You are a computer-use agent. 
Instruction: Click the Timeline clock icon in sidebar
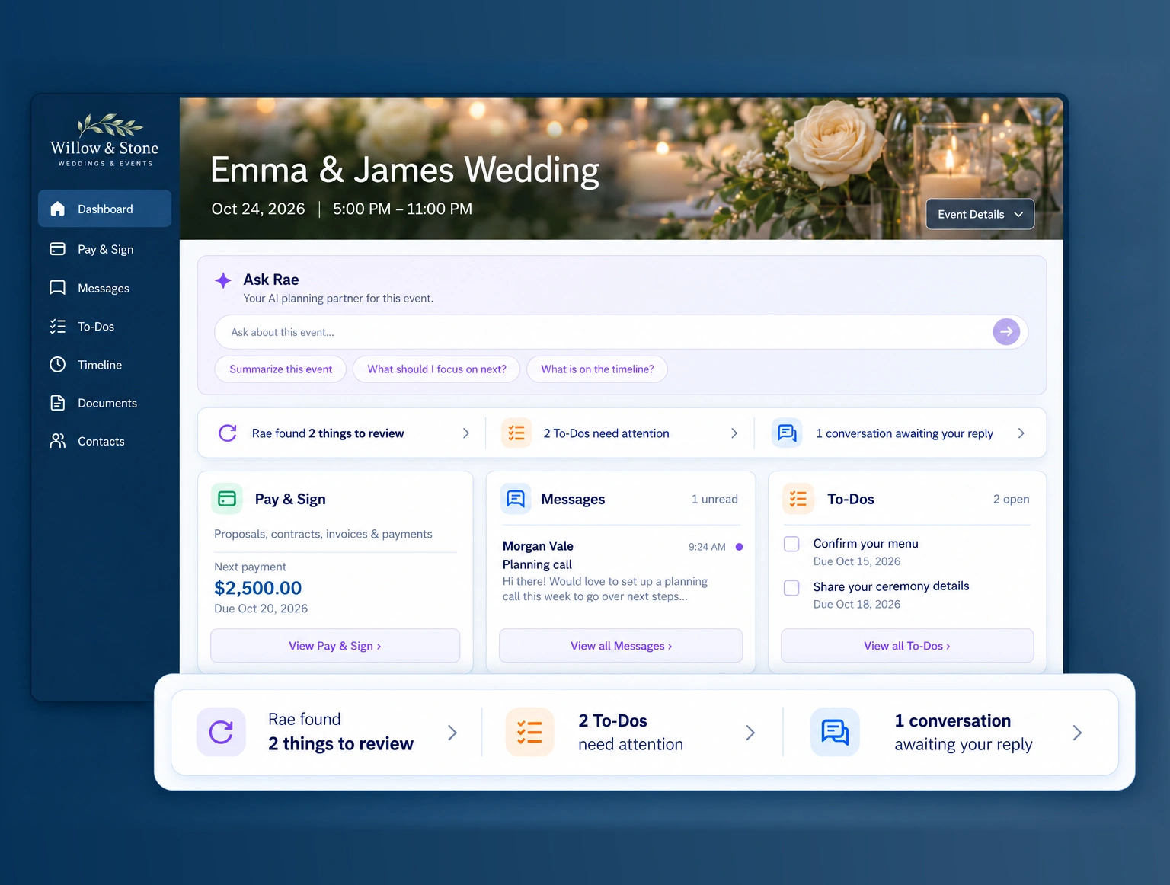coord(57,365)
